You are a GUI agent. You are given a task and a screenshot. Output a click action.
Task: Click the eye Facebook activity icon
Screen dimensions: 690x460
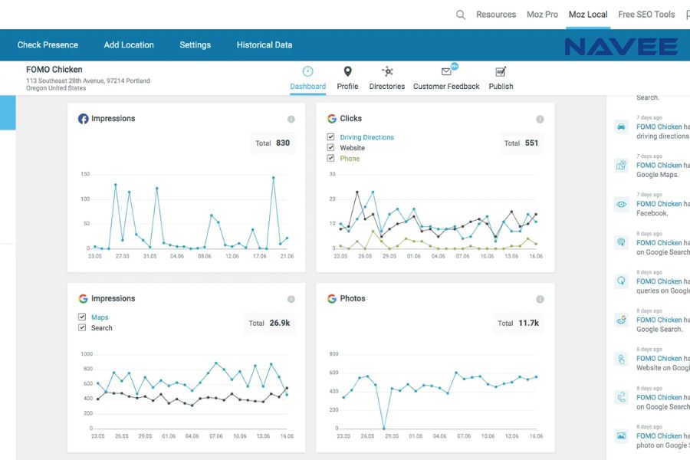pyautogui.click(x=621, y=204)
